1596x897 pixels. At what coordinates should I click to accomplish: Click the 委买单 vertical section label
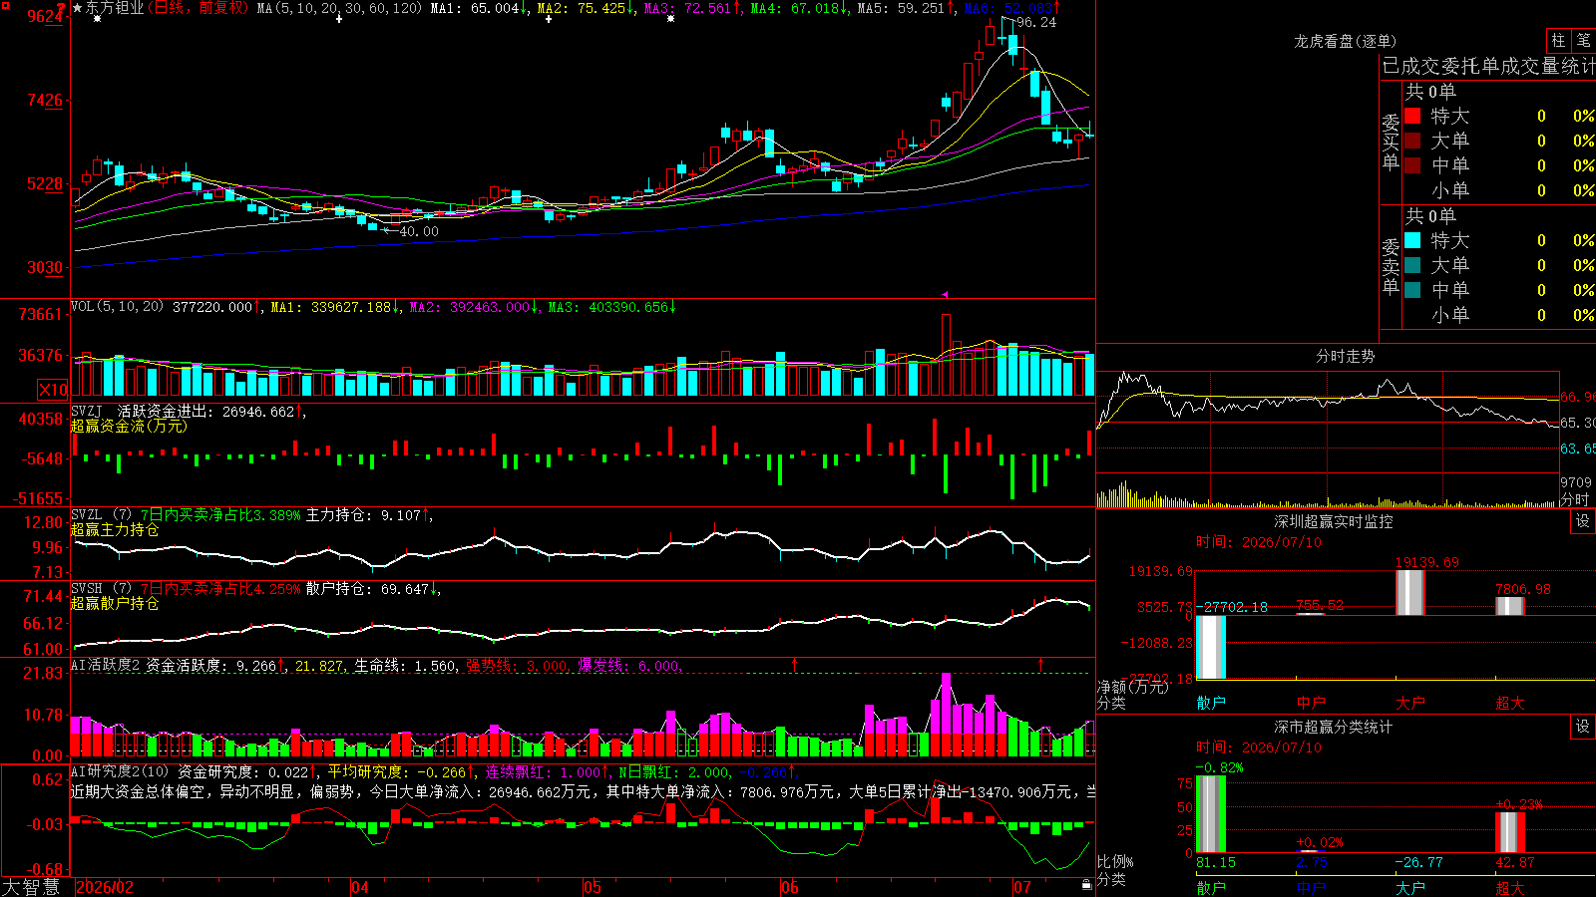(x=1391, y=143)
